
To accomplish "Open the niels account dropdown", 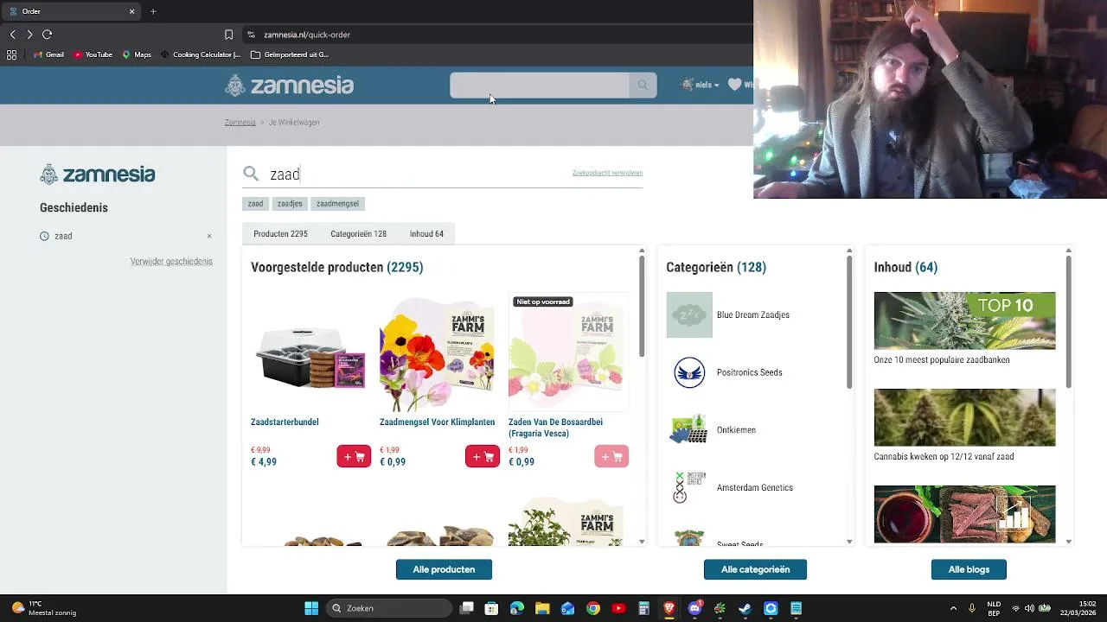I will click(701, 85).
